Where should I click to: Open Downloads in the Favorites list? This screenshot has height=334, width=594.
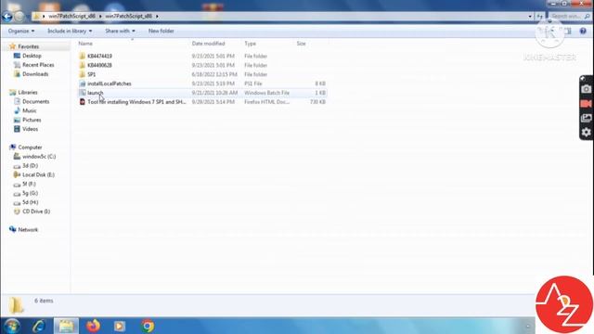(35, 74)
